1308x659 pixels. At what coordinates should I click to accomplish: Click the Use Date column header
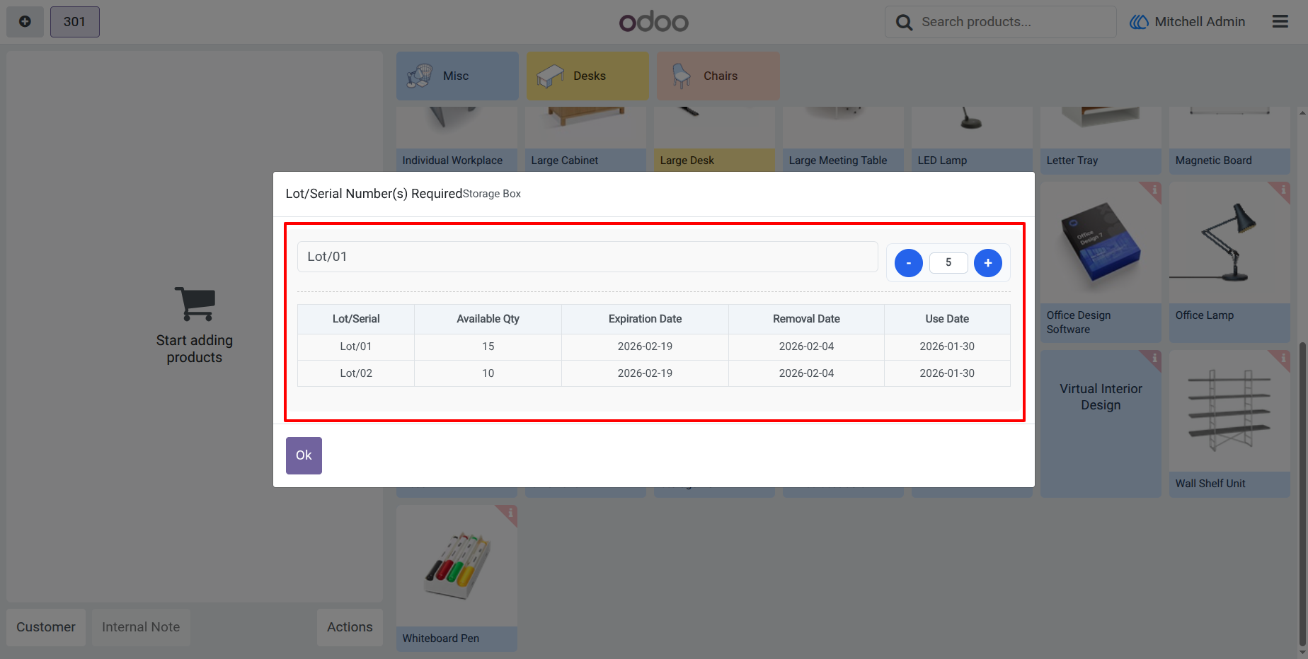947,319
